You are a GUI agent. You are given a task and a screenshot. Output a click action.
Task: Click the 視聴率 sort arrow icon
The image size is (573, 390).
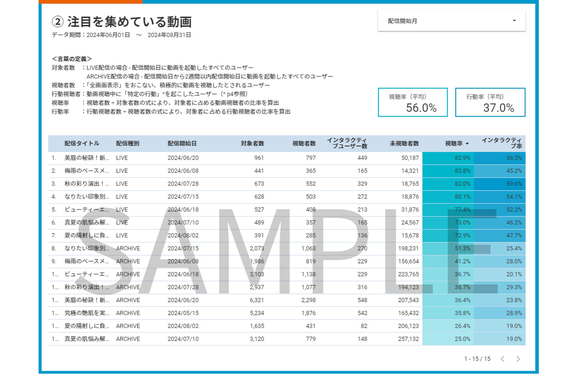click(467, 143)
